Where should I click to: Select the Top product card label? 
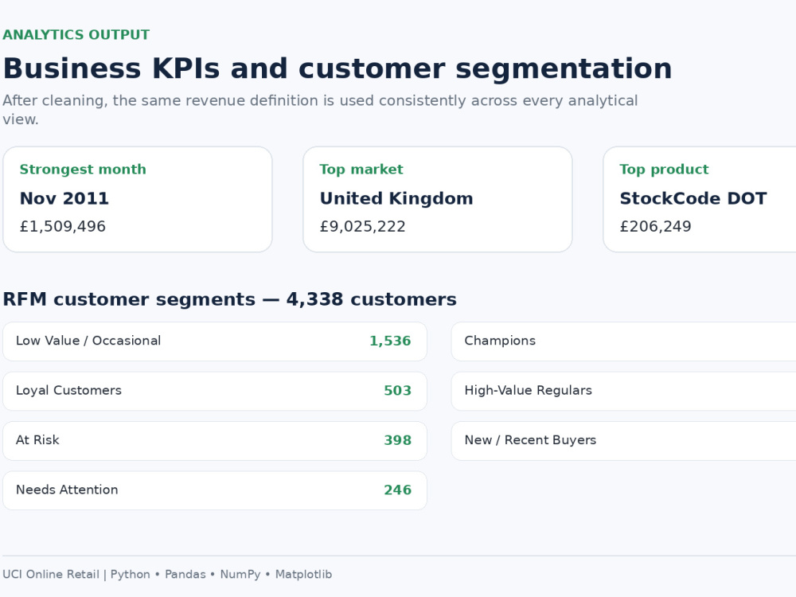click(x=664, y=169)
